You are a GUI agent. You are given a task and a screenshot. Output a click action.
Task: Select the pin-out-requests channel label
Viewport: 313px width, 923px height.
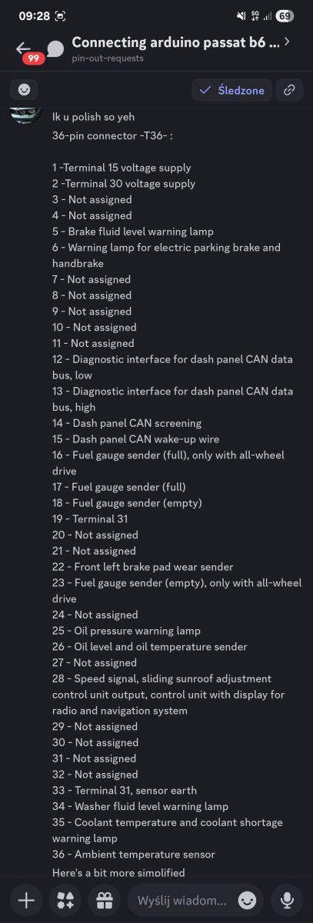[x=107, y=58]
